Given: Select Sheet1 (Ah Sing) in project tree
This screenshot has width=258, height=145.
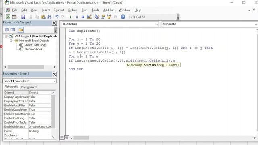Looking at the screenshot, I should point(35,45).
